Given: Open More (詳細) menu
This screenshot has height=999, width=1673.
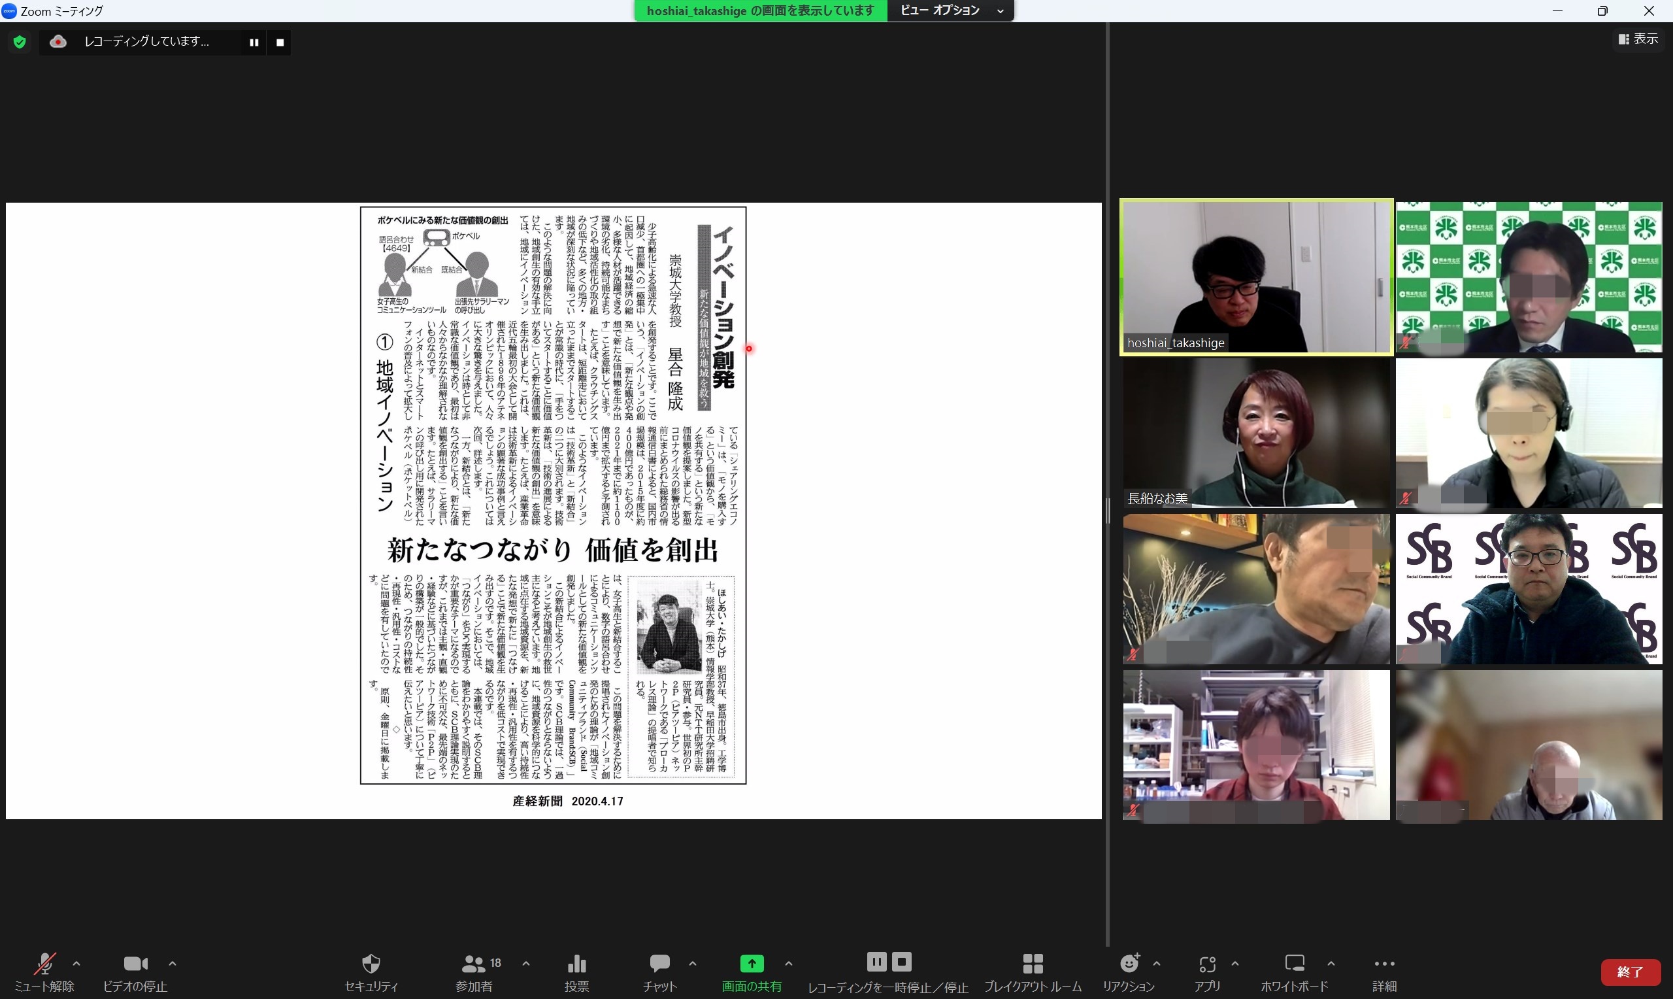Looking at the screenshot, I should (1384, 973).
